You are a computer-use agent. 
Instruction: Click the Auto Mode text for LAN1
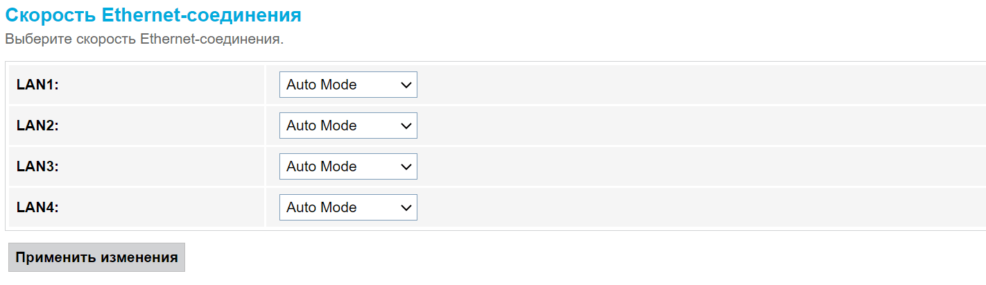[x=321, y=85]
